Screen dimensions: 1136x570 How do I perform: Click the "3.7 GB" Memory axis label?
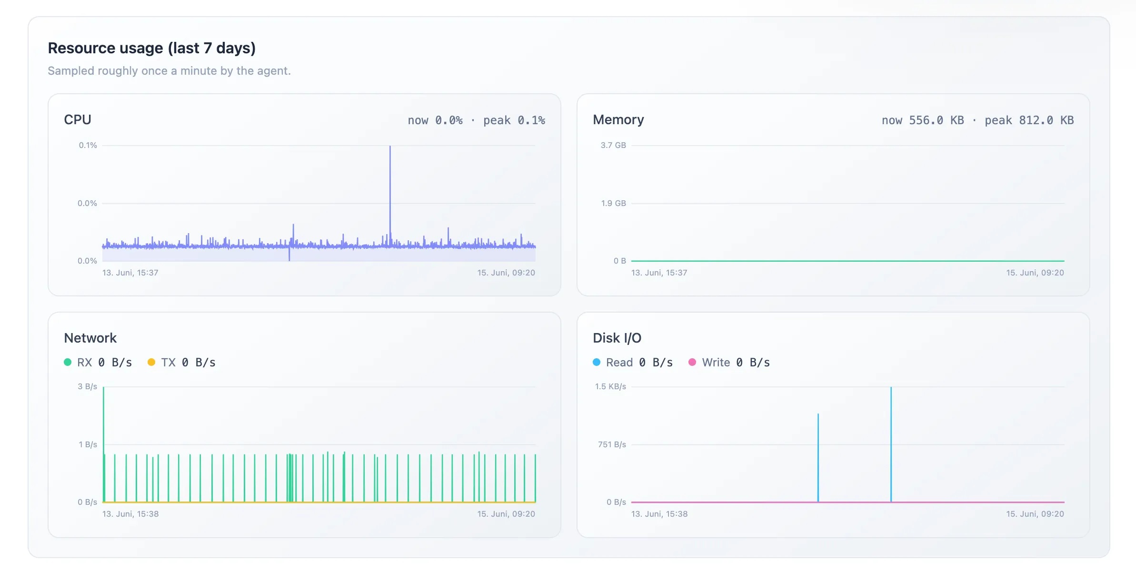point(613,145)
